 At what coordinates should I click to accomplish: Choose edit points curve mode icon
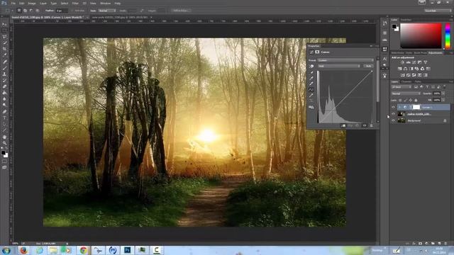[x=311, y=90]
